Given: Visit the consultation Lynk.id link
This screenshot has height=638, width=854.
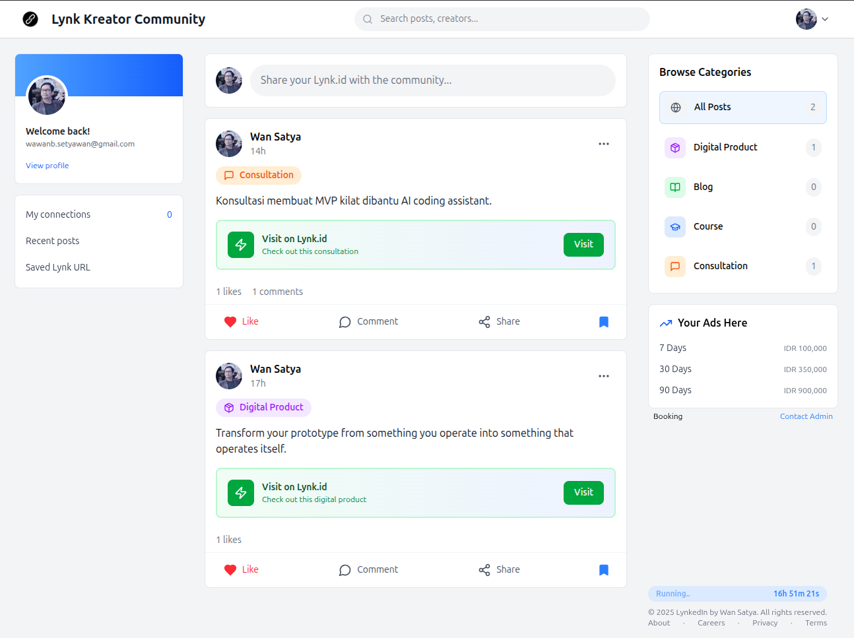Looking at the screenshot, I should click(x=583, y=245).
